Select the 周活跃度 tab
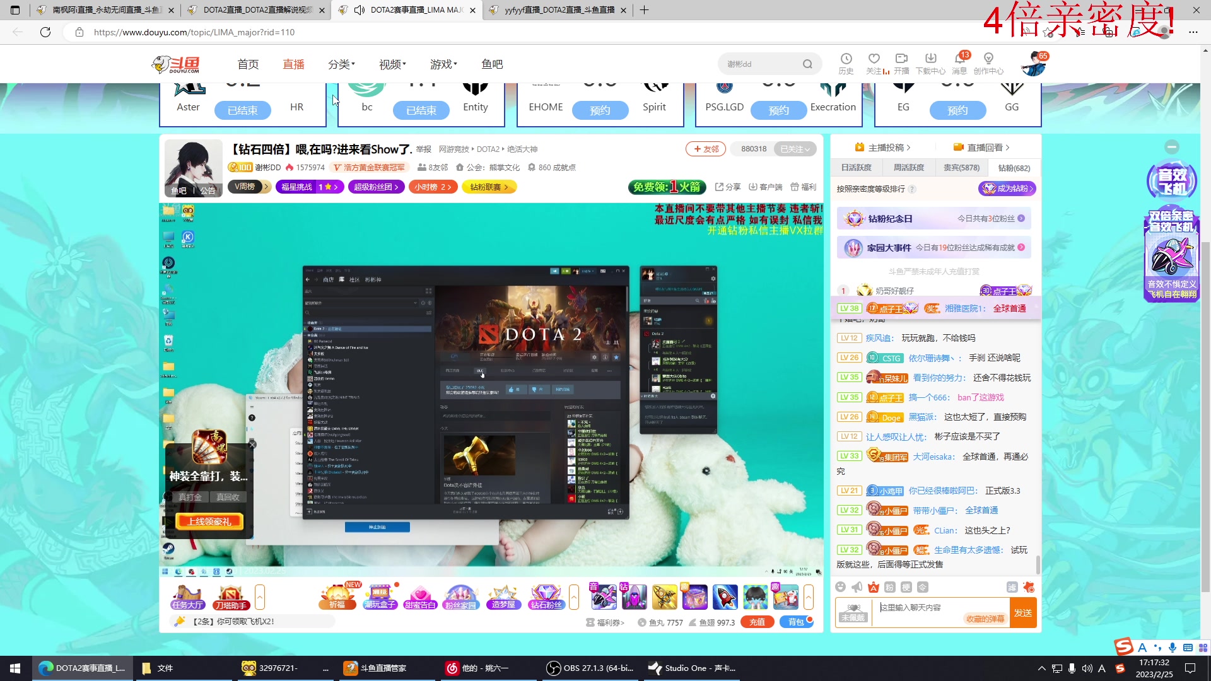Viewport: 1211px width, 681px height. [x=909, y=168]
